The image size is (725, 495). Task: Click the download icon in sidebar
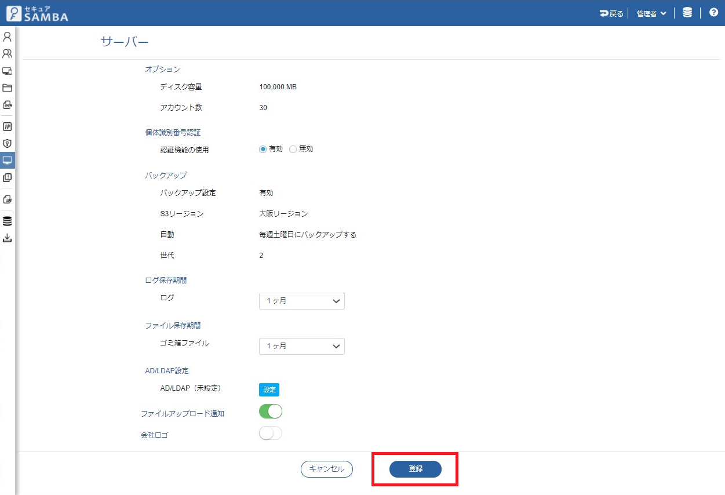[7, 238]
